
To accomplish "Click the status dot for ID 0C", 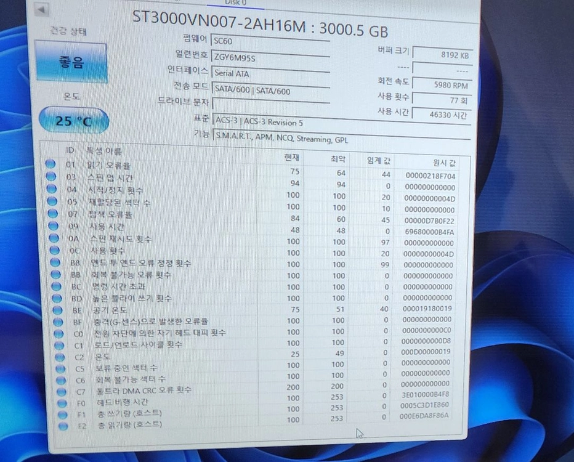I will coord(55,250).
